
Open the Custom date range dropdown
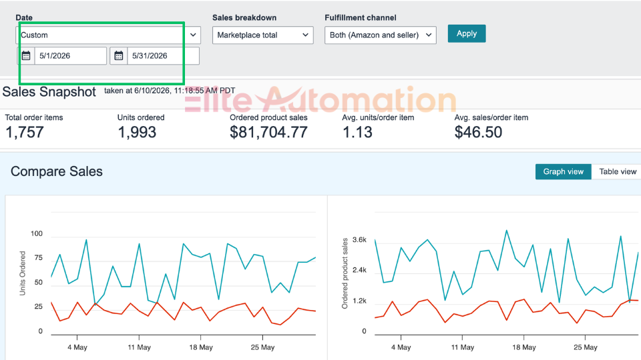[x=108, y=35]
